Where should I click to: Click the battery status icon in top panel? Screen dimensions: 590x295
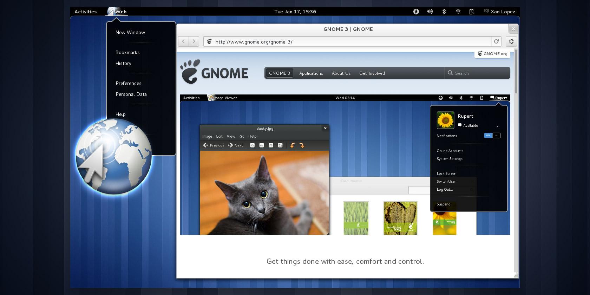[x=472, y=12]
